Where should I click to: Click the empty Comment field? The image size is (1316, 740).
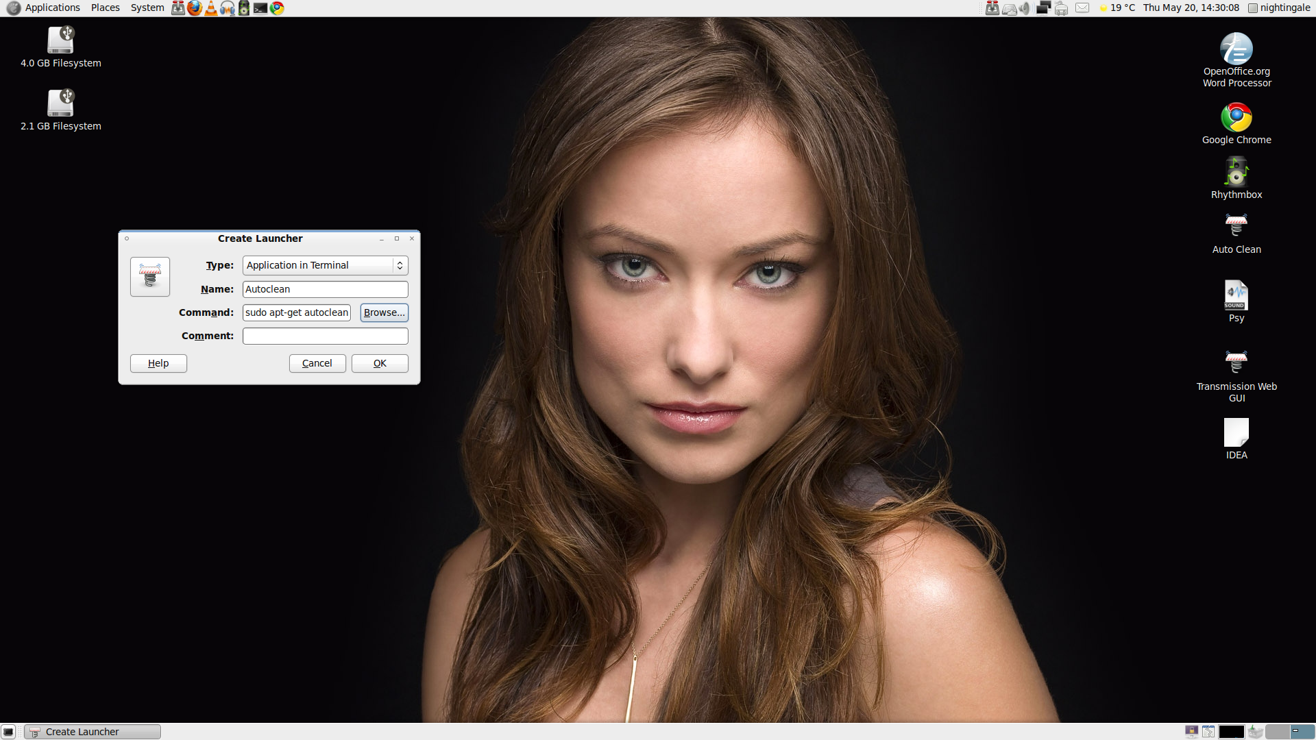[326, 336]
